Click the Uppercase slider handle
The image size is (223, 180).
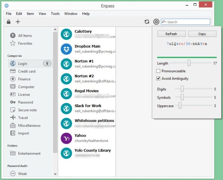180,106
